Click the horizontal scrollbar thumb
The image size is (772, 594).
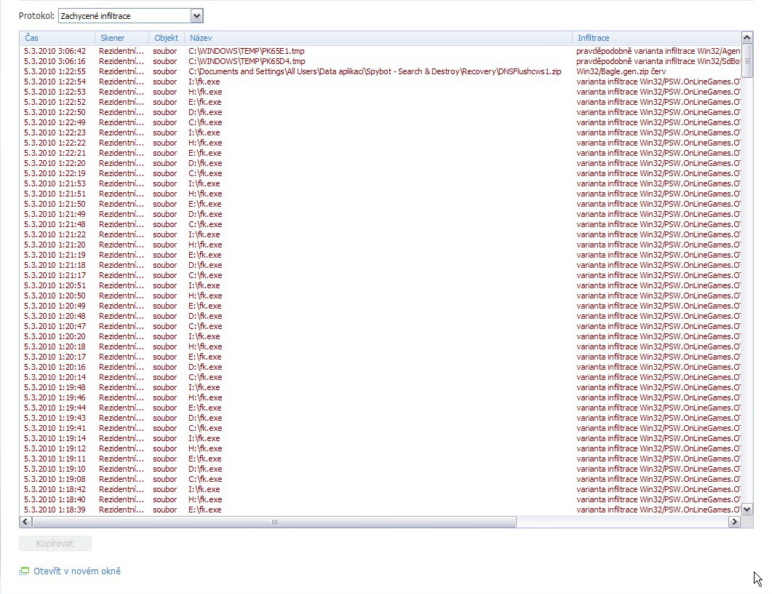tap(274, 522)
